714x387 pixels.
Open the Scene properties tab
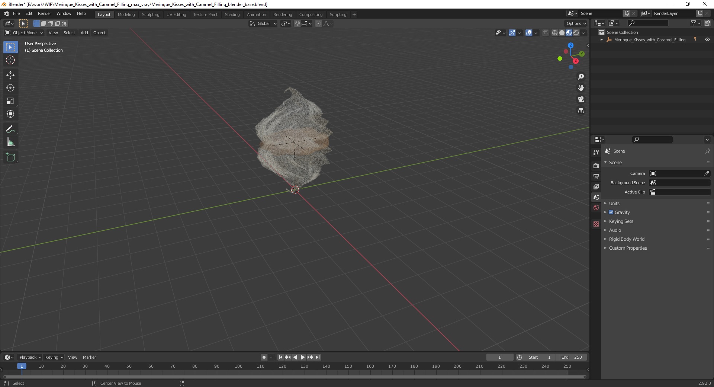(596, 197)
